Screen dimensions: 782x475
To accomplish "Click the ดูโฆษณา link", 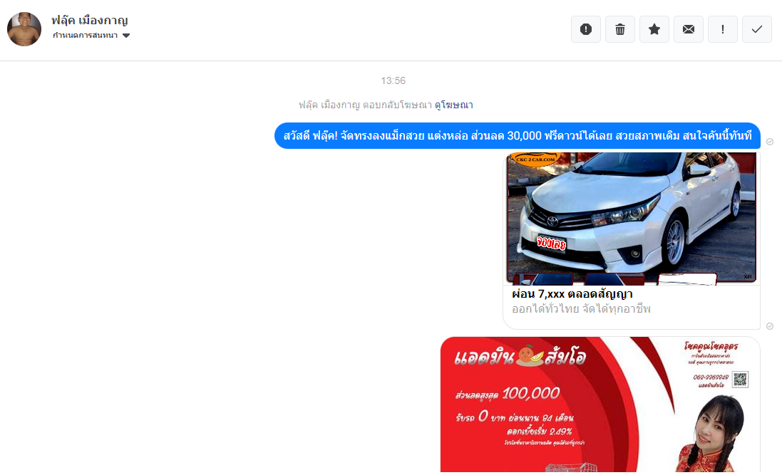I will pyautogui.click(x=453, y=105).
